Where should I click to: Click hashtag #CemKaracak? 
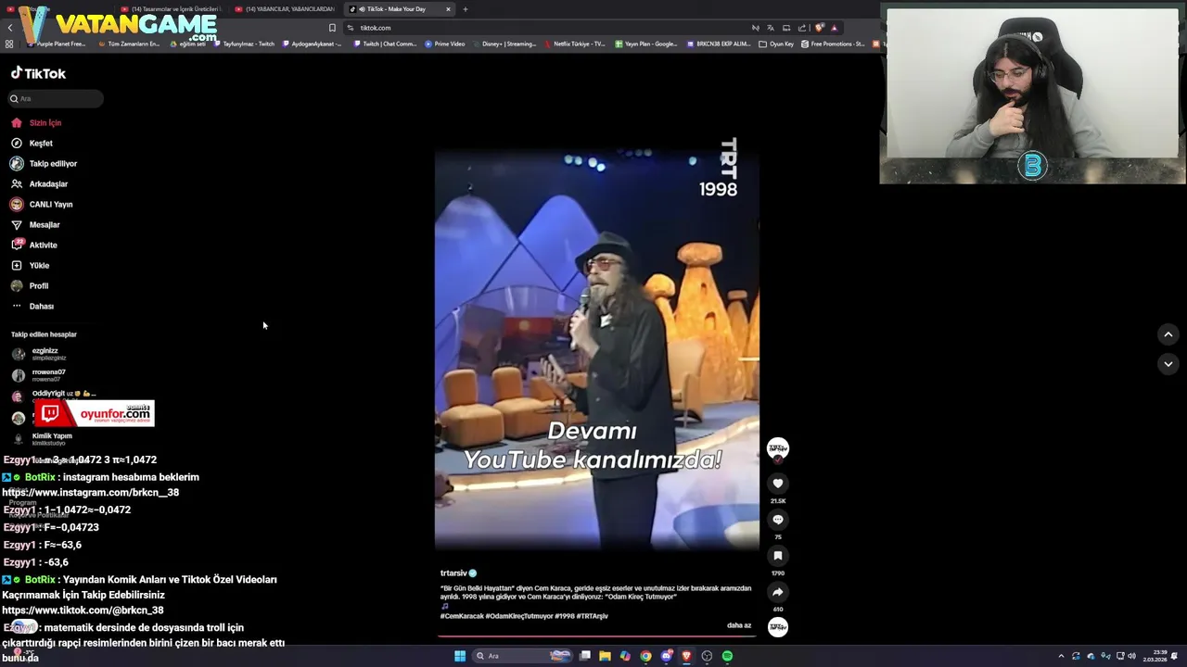pos(462,616)
